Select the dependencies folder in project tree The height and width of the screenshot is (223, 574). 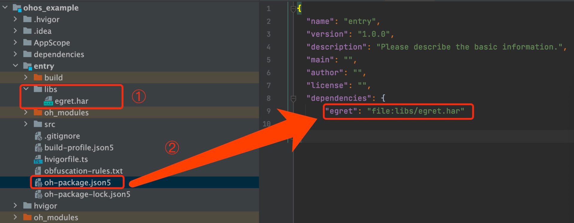tap(59, 54)
